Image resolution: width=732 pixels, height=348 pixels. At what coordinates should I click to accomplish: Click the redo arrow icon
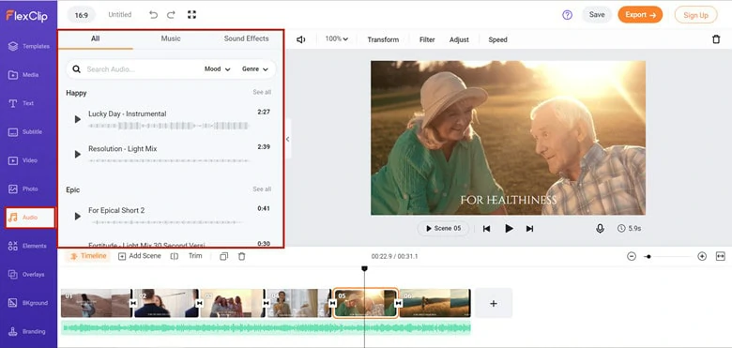(172, 15)
